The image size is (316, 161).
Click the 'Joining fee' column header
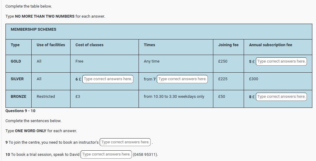(228, 45)
